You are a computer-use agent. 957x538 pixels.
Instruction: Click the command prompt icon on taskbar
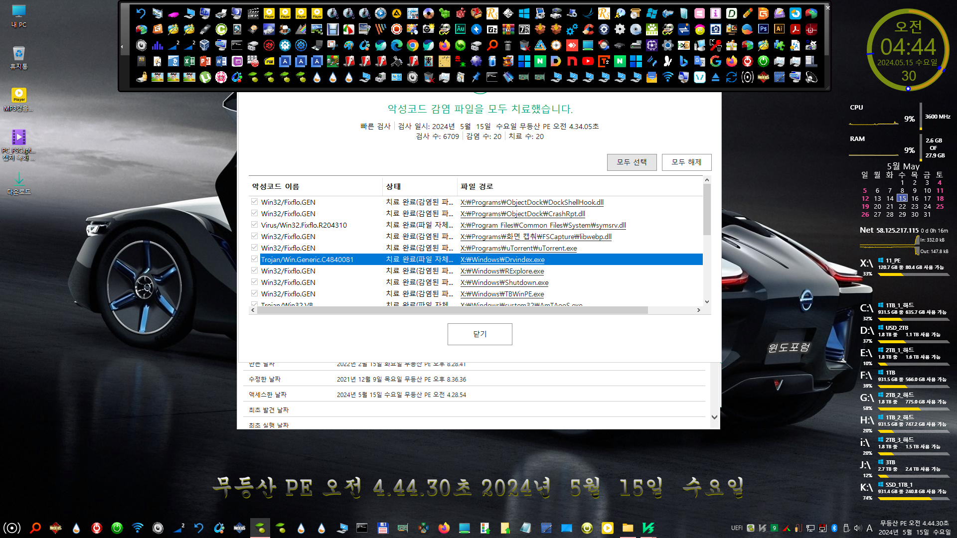coord(362,528)
